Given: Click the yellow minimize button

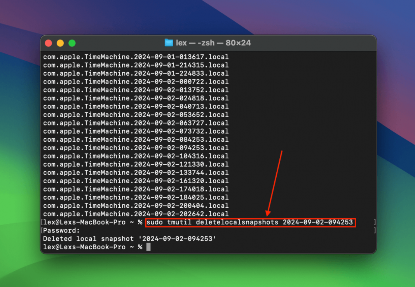Looking at the screenshot, I should click(60, 43).
